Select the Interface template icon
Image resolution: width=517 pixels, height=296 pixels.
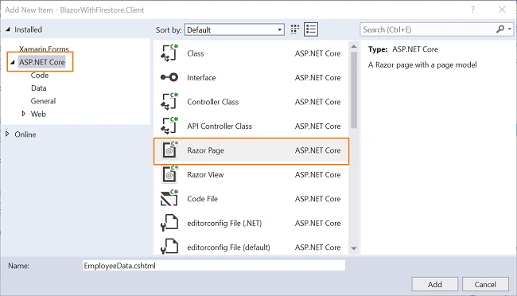point(169,77)
